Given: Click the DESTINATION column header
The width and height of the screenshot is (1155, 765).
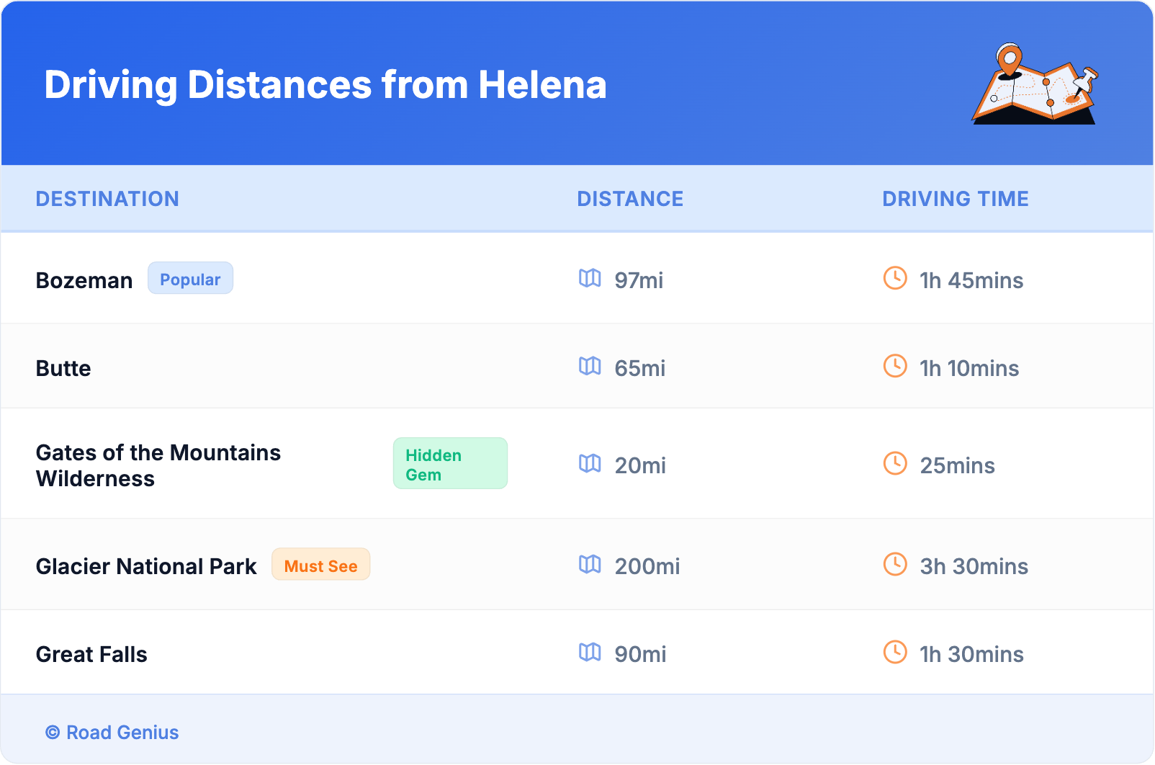Looking at the screenshot, I should coord(107,199).
